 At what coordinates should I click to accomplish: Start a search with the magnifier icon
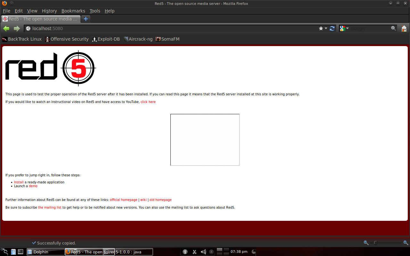393,28
